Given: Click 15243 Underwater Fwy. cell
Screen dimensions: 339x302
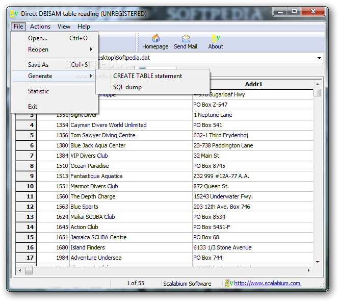Looking at the screenshot, I should (253, 196).
